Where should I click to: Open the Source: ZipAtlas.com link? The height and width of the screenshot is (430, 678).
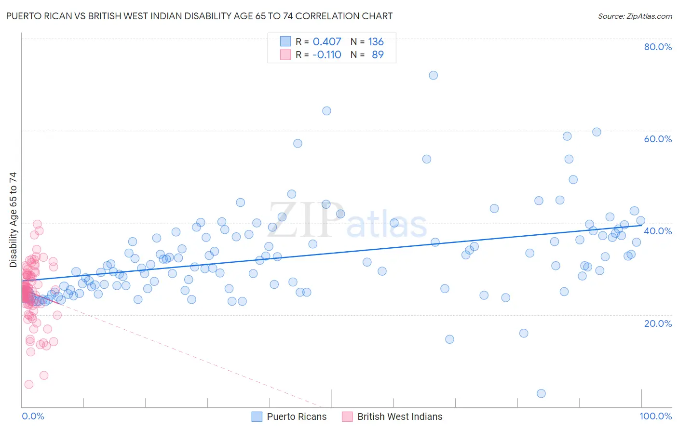(x=635, y=16)
